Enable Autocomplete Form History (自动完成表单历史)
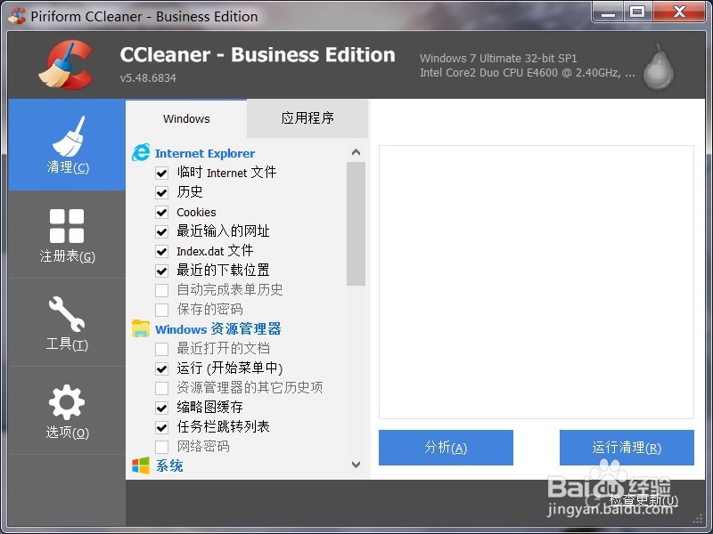This screenshot has height=534, width=713. click(x=162, y=290)
